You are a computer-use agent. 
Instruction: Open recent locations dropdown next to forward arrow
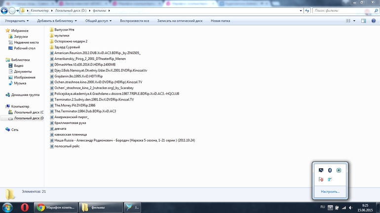point(17,11)
